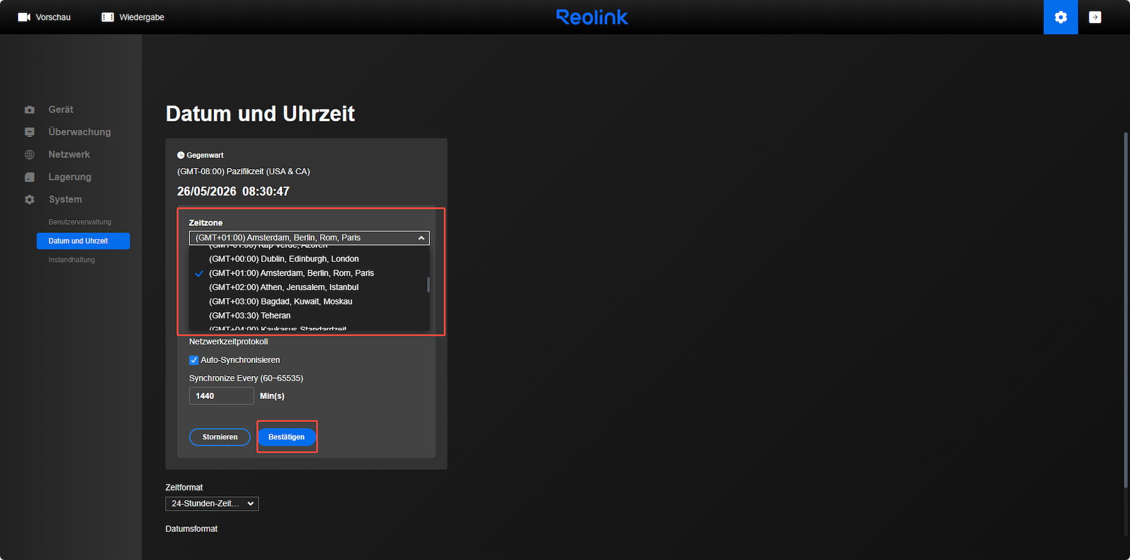Image resolution: width=1130 pixels, height=560 pixels.
Task: Click the Bestätigen button
Action: tap(286, 437)
